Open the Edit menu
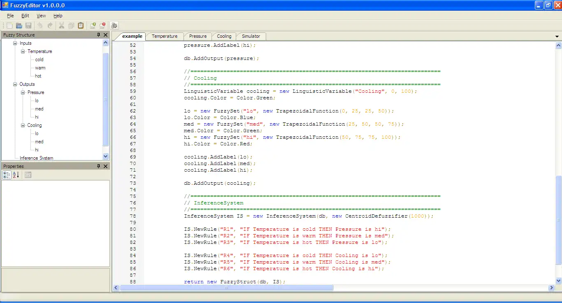This screenshot has height=303, width=562. [25, 16]
